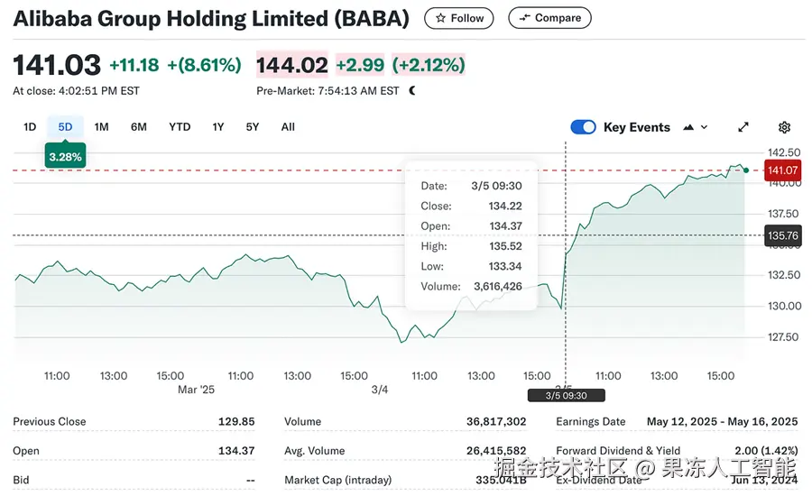
Task: Show All time chart range
Action: 288,127
